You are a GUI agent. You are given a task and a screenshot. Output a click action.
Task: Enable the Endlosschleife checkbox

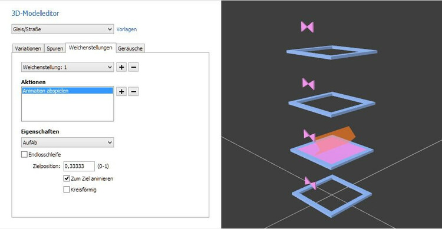coord(24,154)
